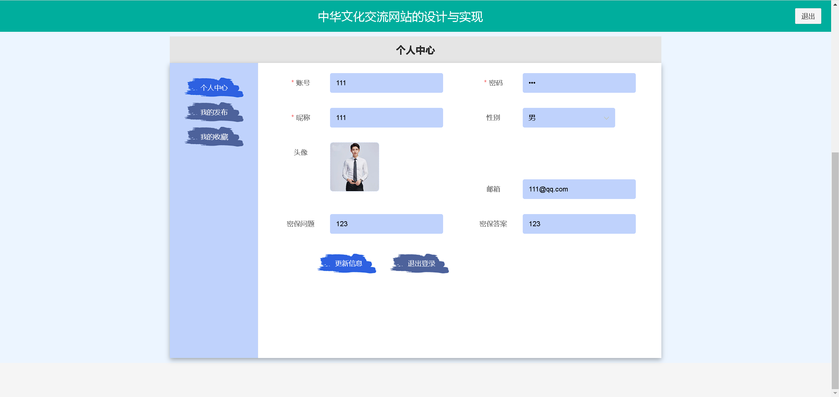Click the 账号 input field
Screen dimensions: 839x397
click(386, 83)
